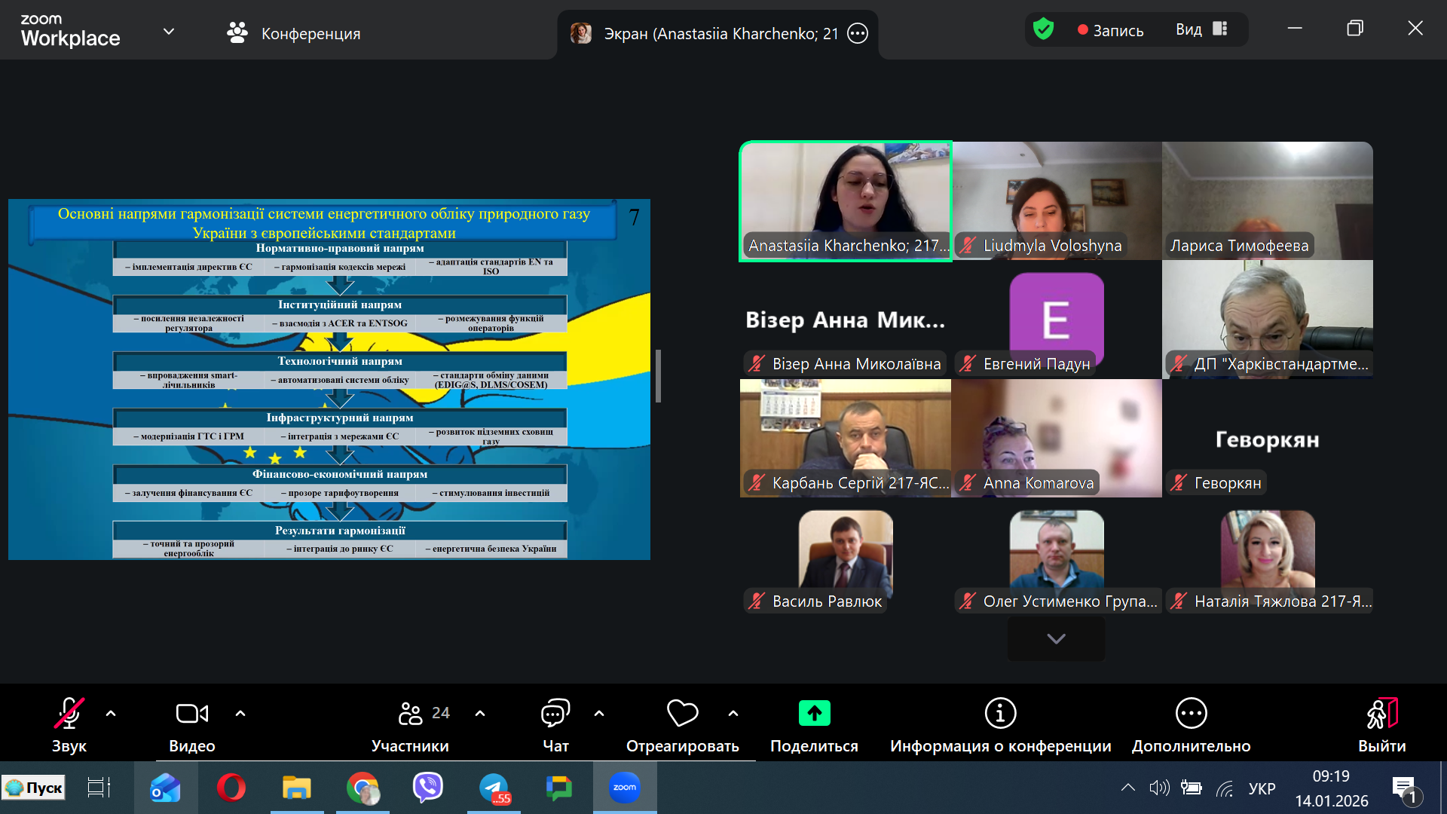Open Viber from the Windows taskbar
1447x814 pixels.
pos(427,788)
